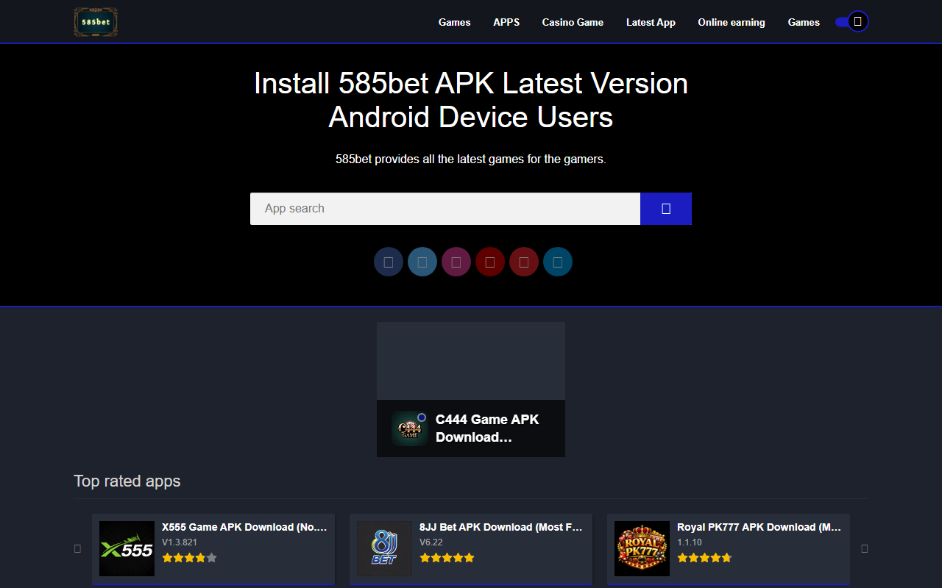Open the APPS menu item
The width and height of the screenshot is (942, 588).
tap(506, 22)
